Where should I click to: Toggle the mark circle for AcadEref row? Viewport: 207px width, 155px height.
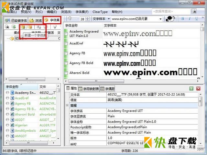7,98
